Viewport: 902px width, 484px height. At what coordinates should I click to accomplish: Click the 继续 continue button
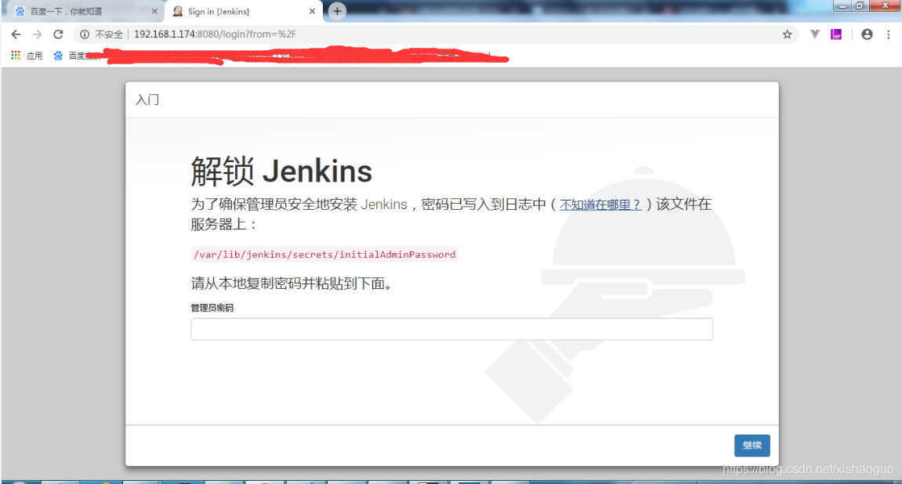tap(752, 446)
